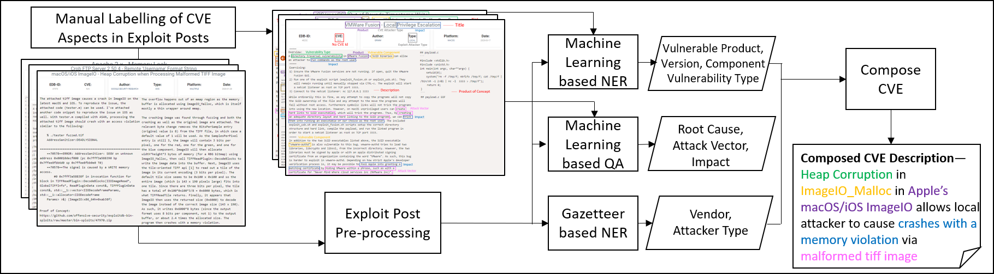Click the 'Crob FTP Server 2.50.4' post title
Viewport: 994px width, 274px height.
coord(134,69)
